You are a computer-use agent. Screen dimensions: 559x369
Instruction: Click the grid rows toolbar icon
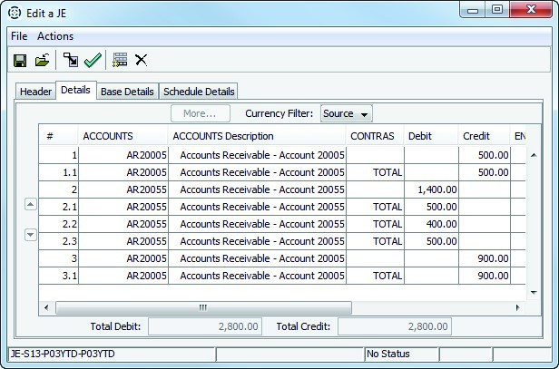tap(120, 61)
